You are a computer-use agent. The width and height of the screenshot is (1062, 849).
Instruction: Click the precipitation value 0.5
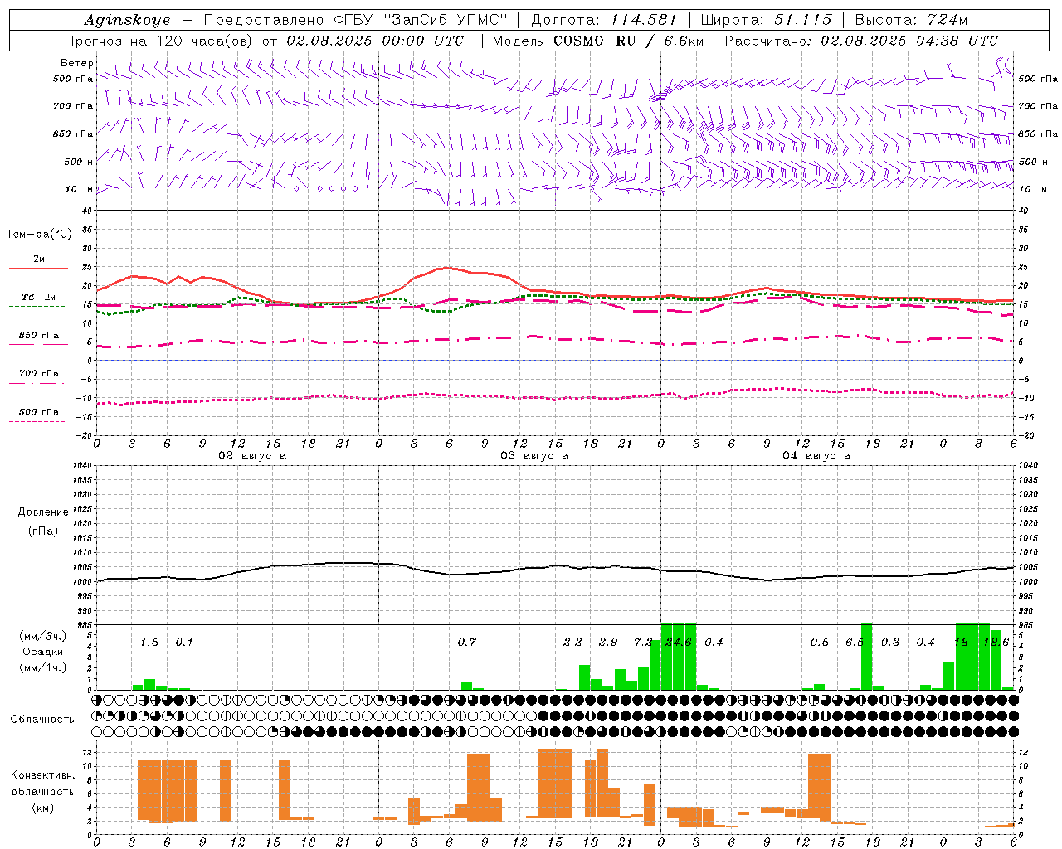pyautogui.click(x=820, y=643)
